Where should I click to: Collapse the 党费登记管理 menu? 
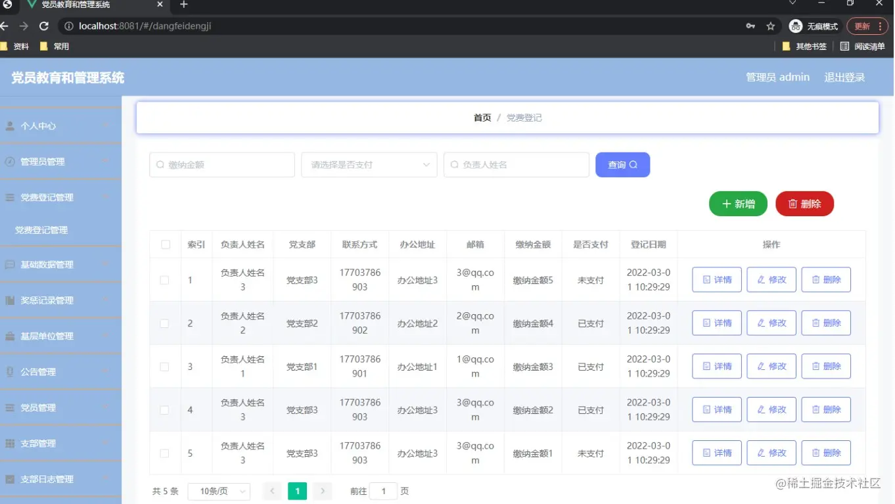pyautogui.click(x=60, y=197)
